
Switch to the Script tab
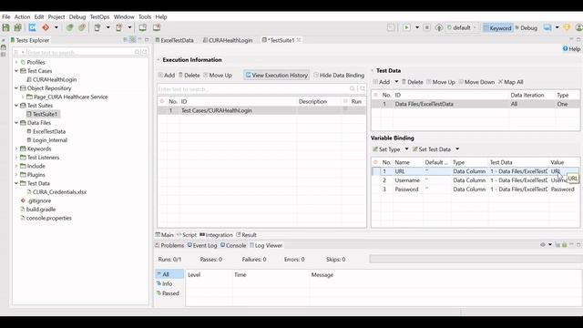(x=186, y=235)
